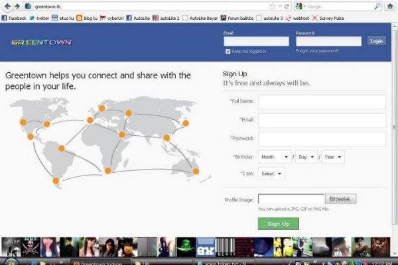Expand the birthday Day dropdown
398x265 pixels.
[306, 157]
